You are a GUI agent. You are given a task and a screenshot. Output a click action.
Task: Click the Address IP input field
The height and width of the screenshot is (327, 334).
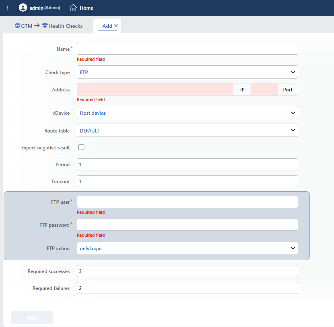pos(155,89)
